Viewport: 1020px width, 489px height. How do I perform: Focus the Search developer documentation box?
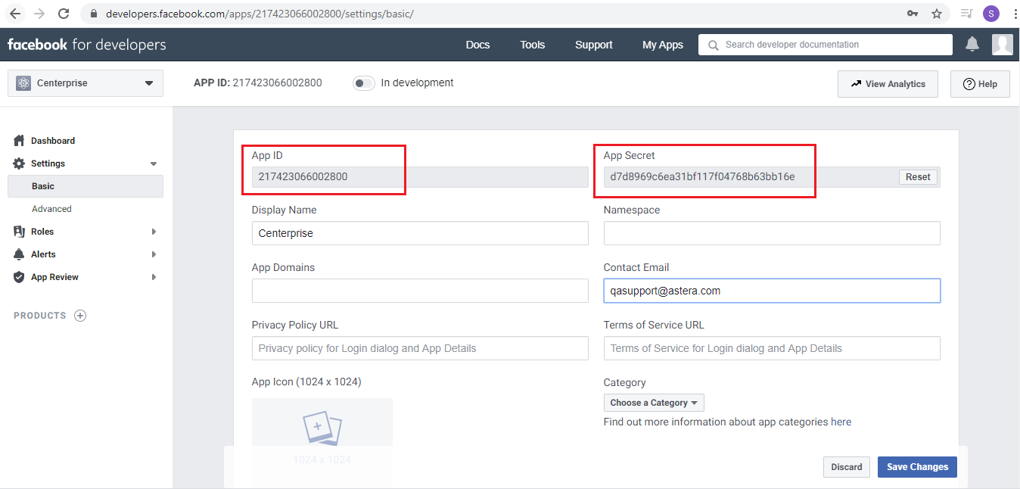point(832,45)
